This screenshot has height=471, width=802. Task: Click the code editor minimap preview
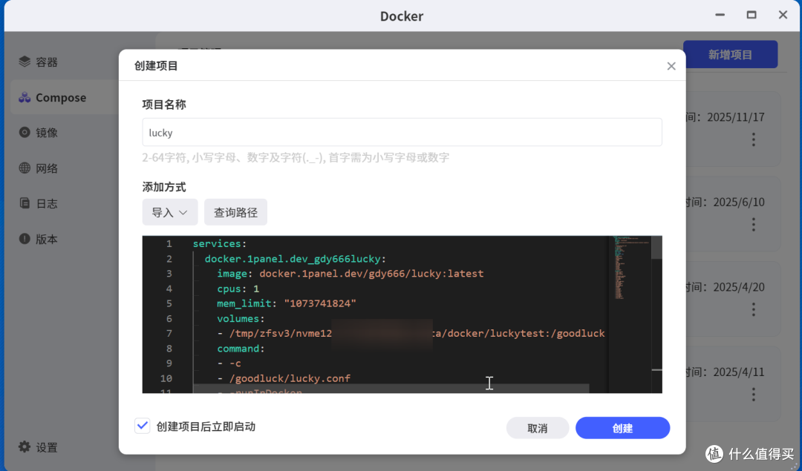pyautogui.click(x=629, y=268)
